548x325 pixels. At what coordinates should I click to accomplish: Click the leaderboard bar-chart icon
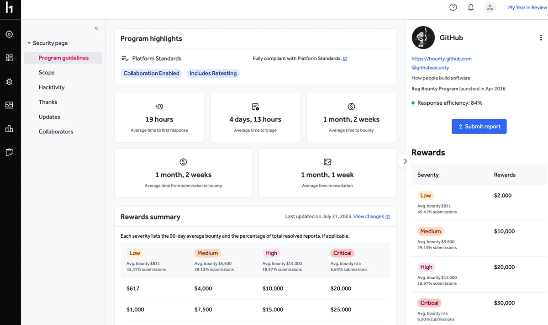(x=10, y=129)
